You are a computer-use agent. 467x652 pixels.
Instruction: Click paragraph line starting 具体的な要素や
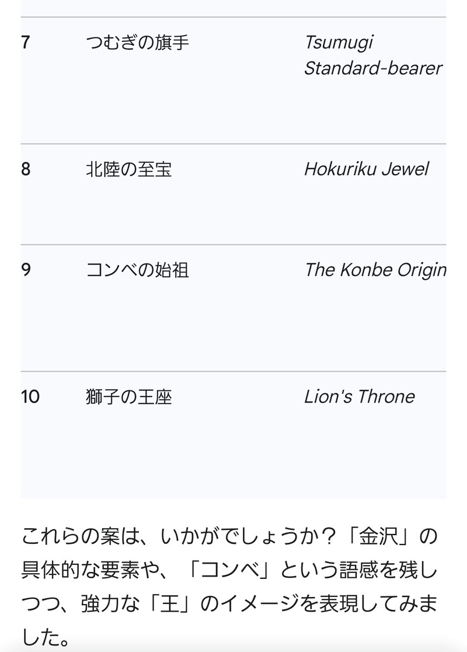coord(229,570)
